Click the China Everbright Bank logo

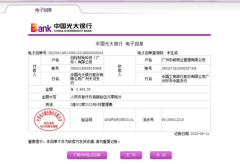pos(61,27)
